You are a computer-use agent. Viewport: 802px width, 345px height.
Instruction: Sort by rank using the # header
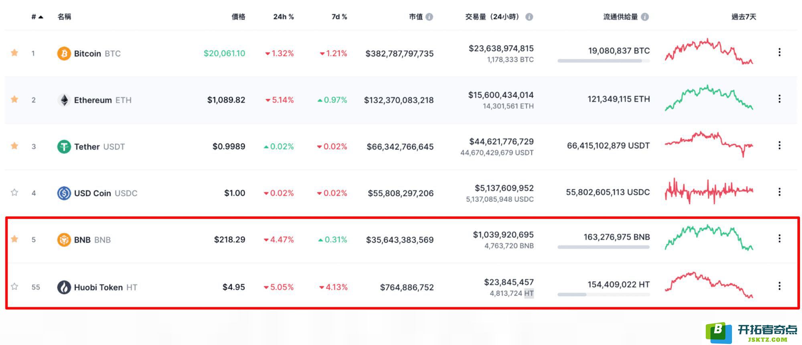pyautogui.click(x=37, y=17)
